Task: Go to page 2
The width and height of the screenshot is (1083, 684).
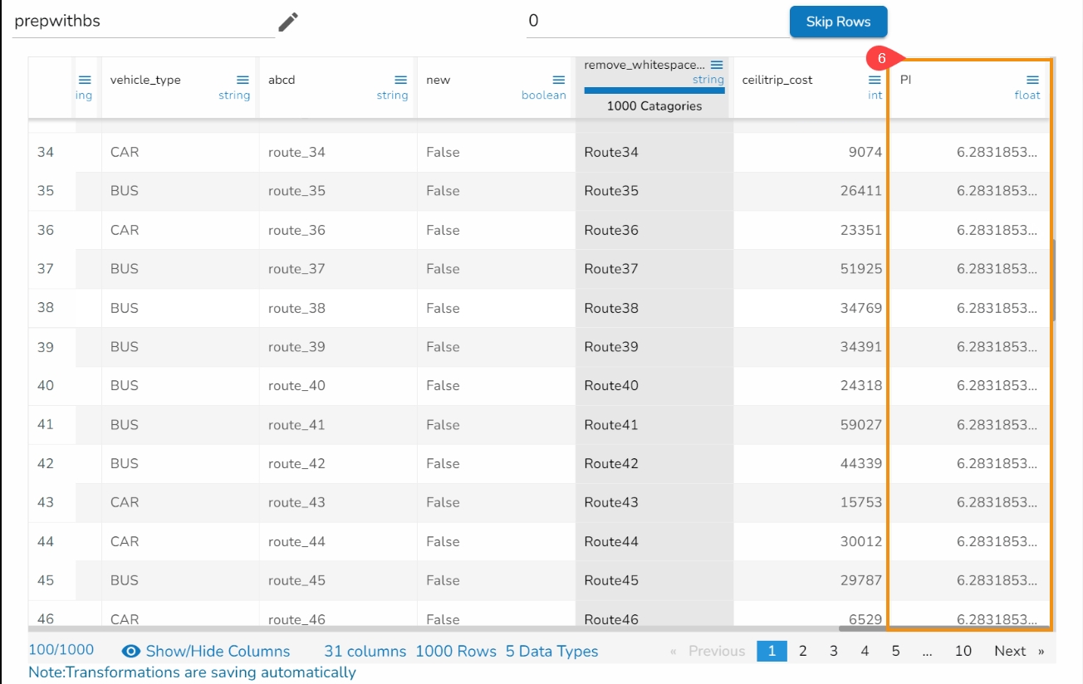Action: pyautogui.click(x=802, y=651)
